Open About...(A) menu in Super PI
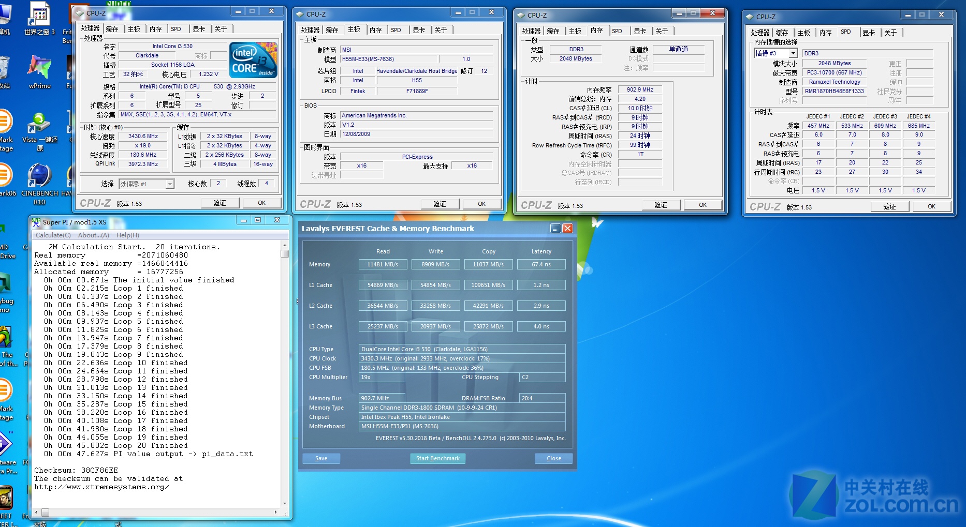 click(x=94, y=235)
